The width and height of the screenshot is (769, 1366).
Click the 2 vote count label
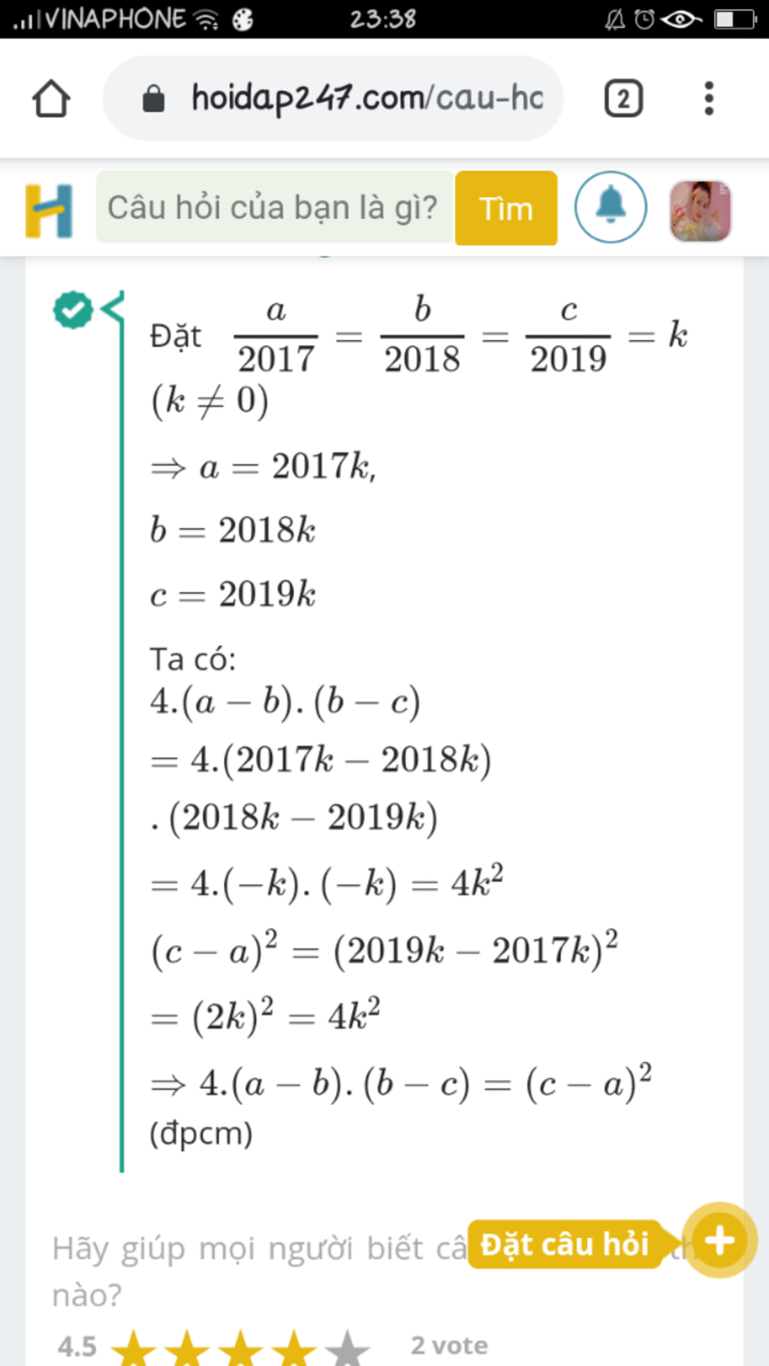tap(449, 1345)
